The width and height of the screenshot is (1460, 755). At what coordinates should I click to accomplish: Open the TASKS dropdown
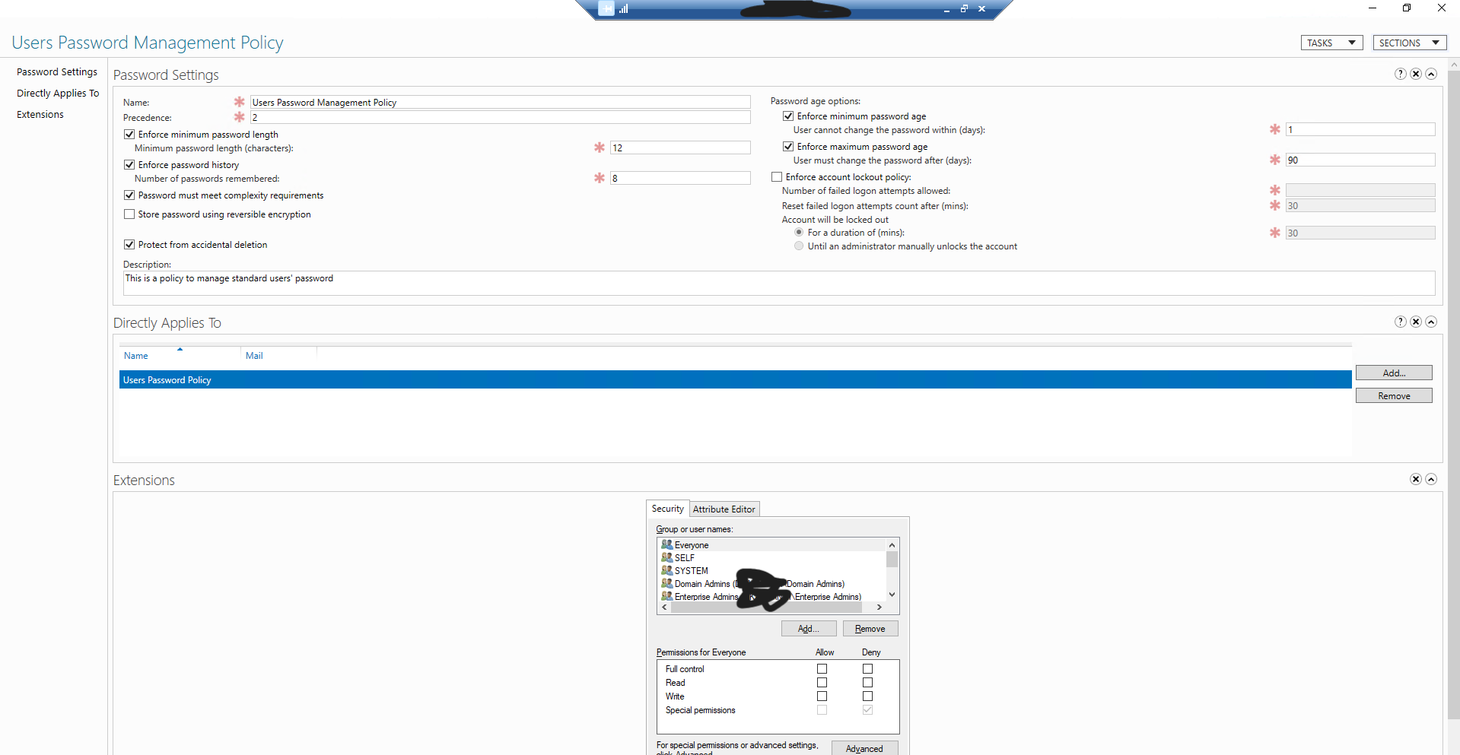[1331, 42]
